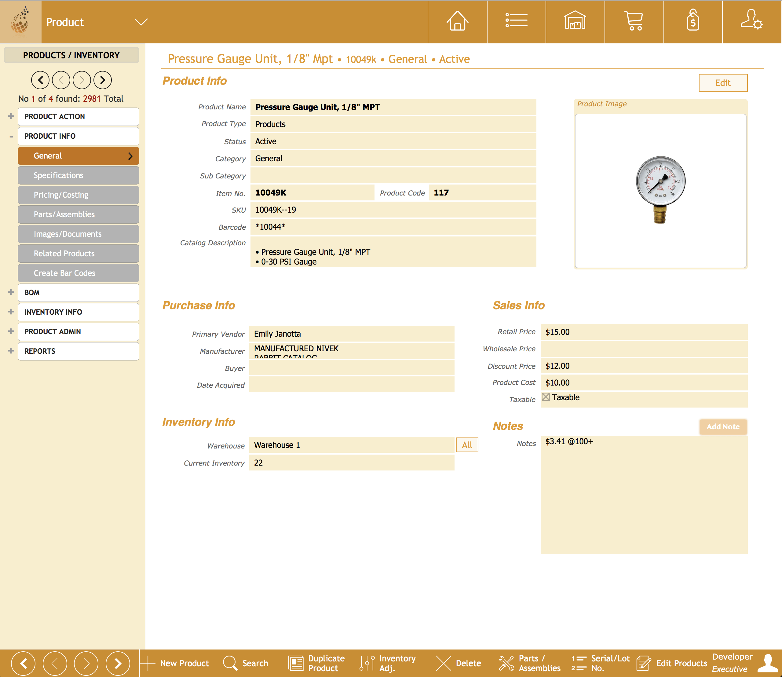Open the warehouse icon in top bar
The image size is (782, 677).
[x=575, y=21]
